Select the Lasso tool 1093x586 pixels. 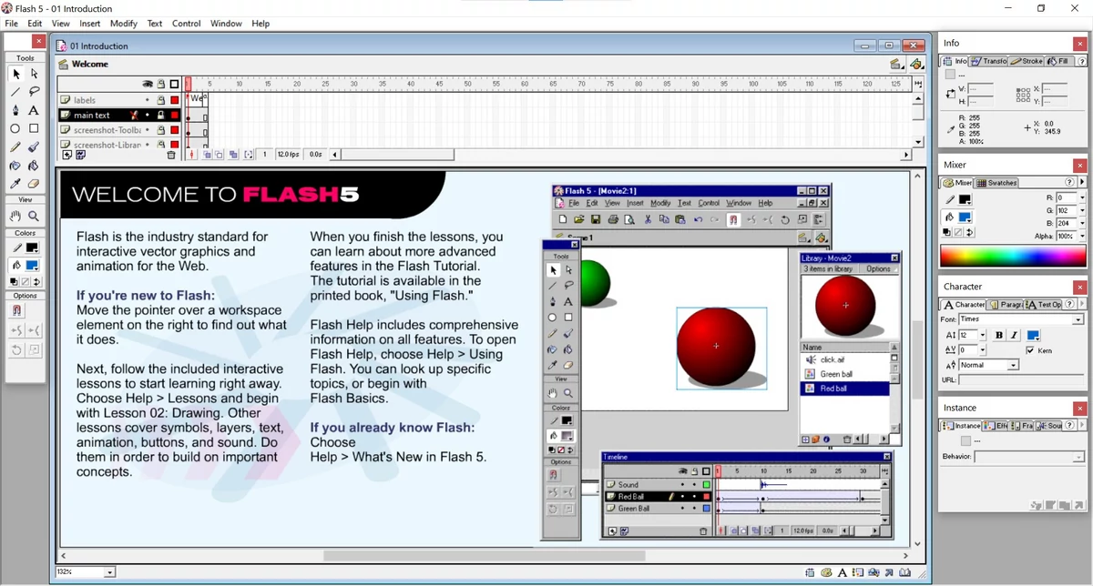click(x=34, y=92)
